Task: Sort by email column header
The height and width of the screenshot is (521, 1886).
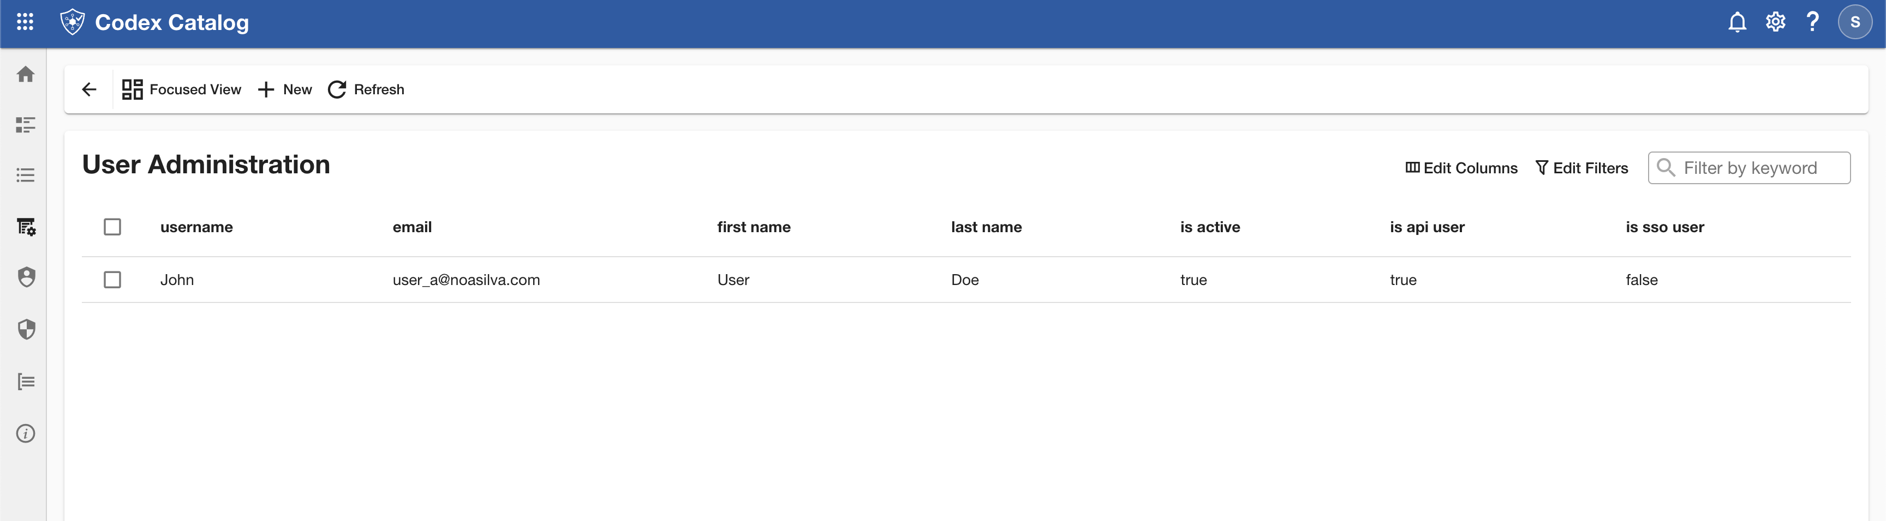Action: [x=412, y=227]
